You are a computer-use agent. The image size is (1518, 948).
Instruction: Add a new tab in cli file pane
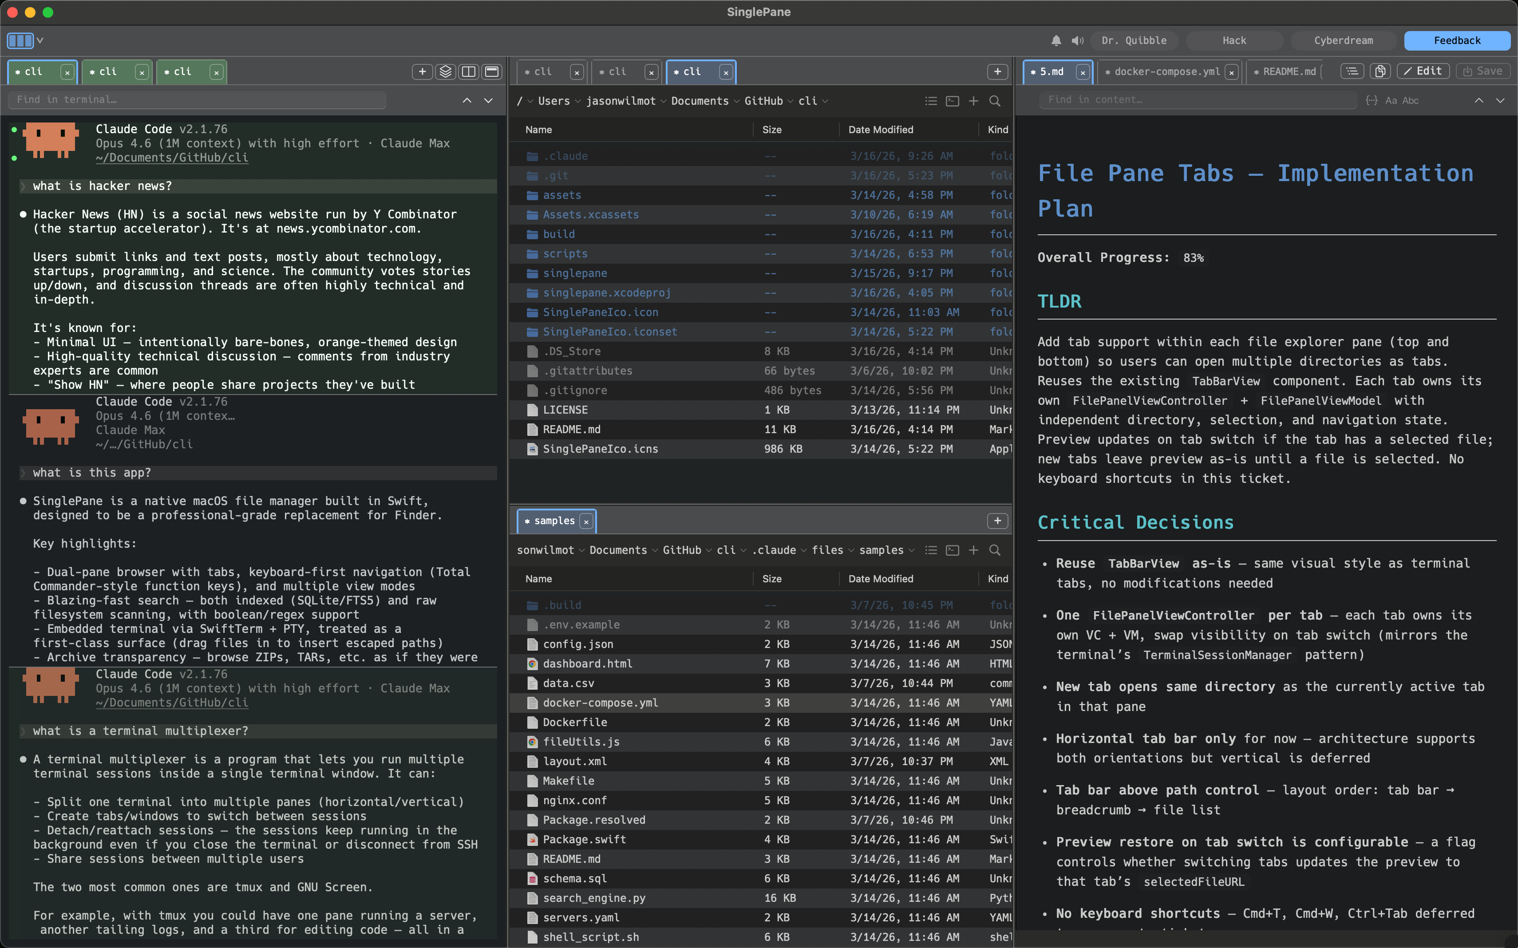(x=997, y=71)
